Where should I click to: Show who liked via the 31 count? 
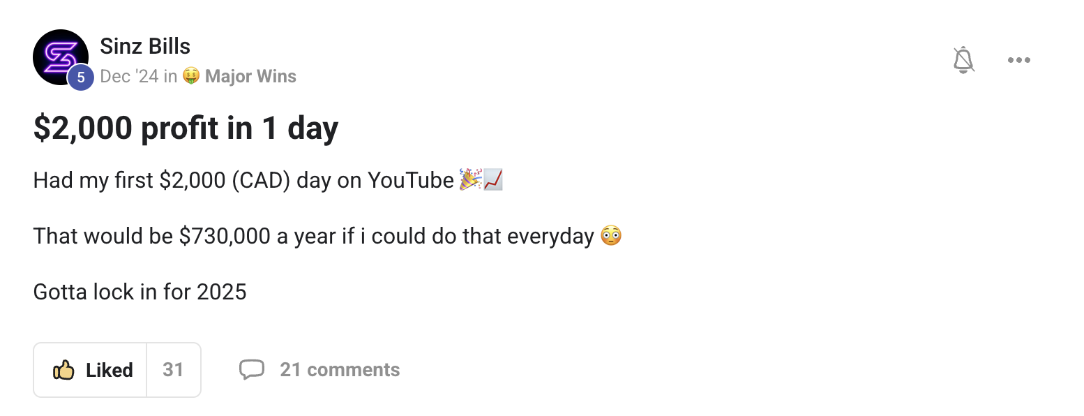pyautogui.click(x=173, y=370)
